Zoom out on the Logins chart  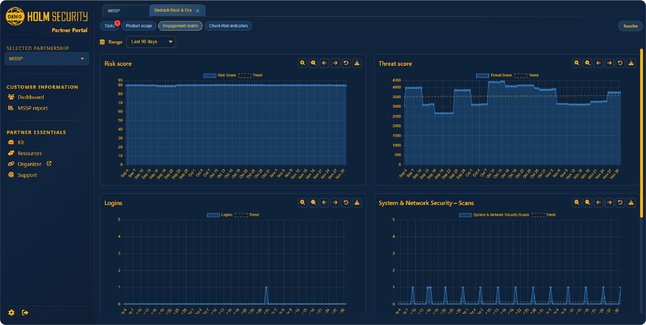click(x=314, y=203)
